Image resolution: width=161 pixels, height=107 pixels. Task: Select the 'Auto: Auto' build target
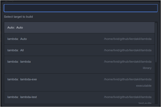[x=79, y=27]
